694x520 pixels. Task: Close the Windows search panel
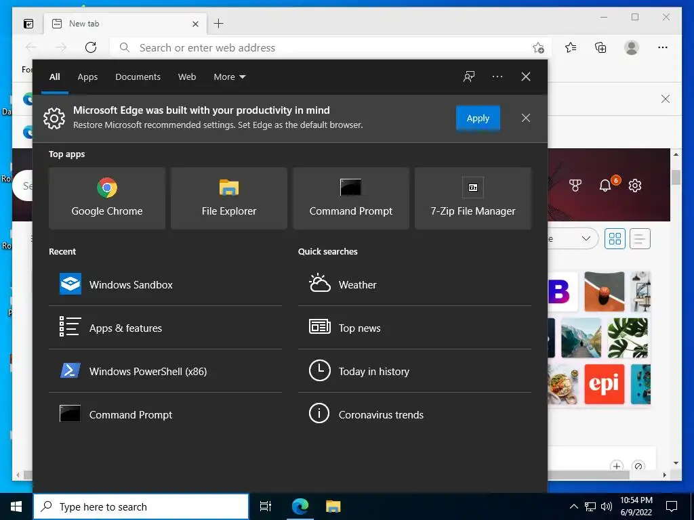tap(526, 77)
